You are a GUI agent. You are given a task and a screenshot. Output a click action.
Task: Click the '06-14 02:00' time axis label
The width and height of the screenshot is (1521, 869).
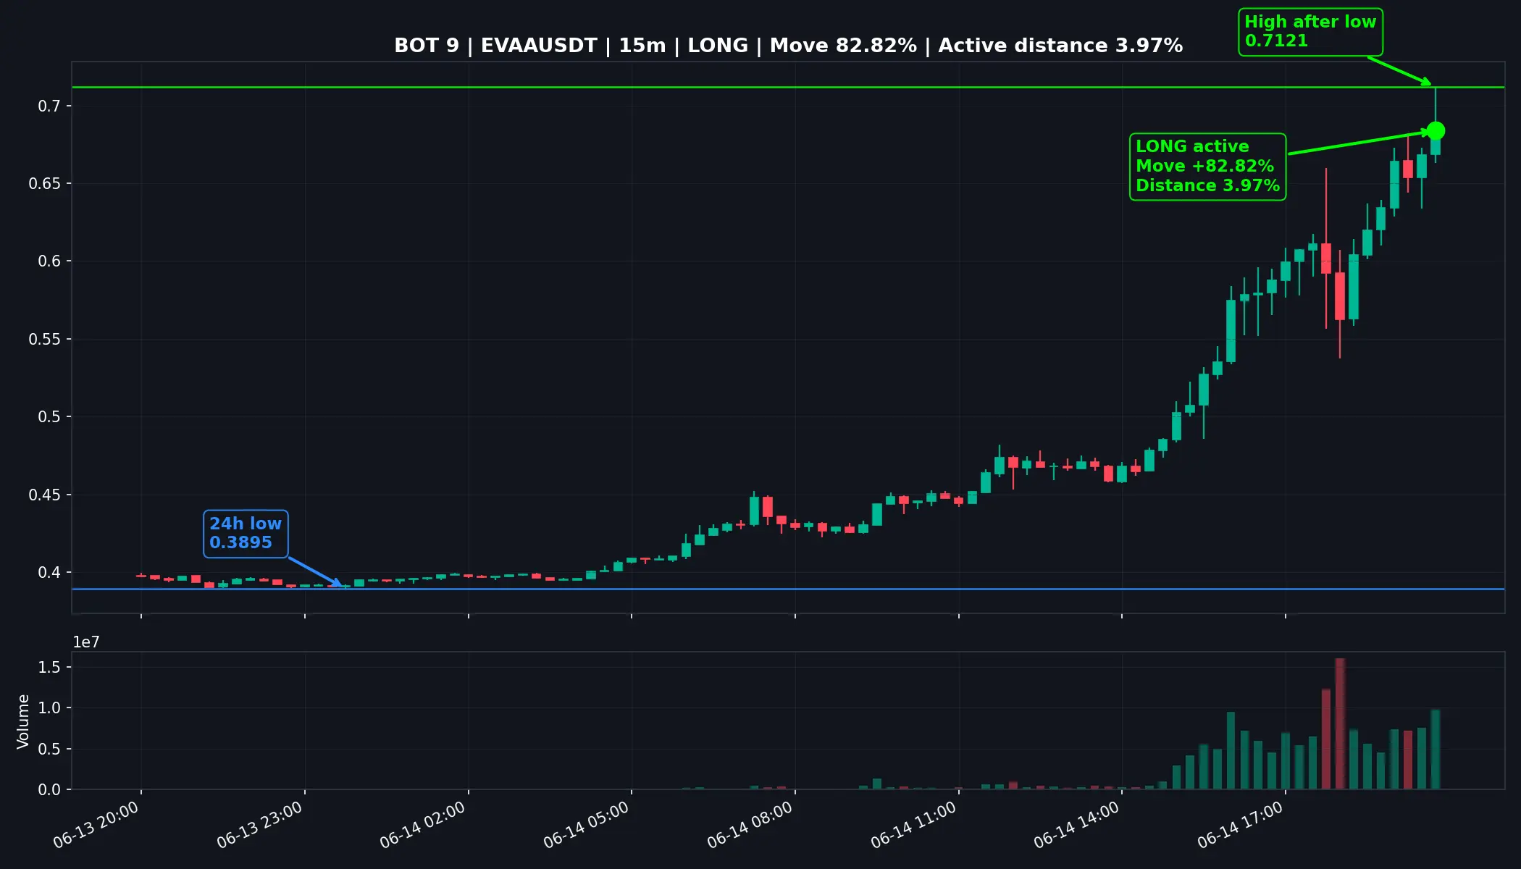[422, 826]
